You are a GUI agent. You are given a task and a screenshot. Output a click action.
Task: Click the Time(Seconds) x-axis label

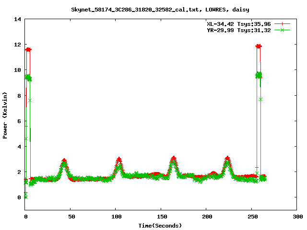click(160, 226)
